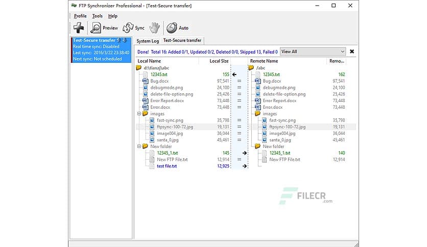Image resolution: width=427 pixels, height=247 pixels.
Task: Select local file 12345.txt
Action: 159,75
